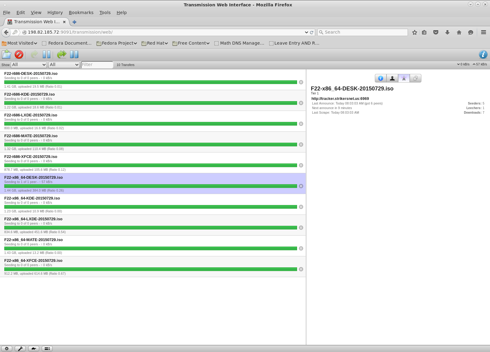Open the settings gear menu at the bottom

[x=7, y=349]
